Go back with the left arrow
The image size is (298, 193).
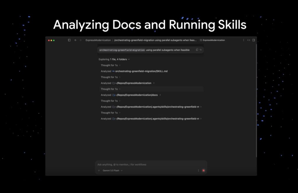tap(75, 40)
